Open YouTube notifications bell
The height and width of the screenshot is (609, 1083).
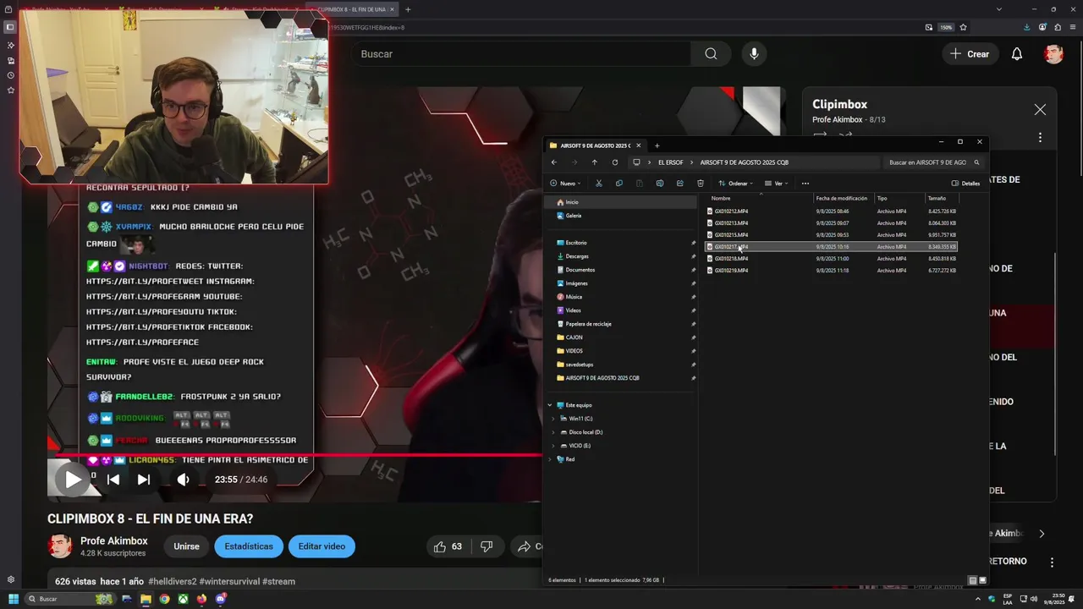pyautogui.click(x=1017, y=54)
